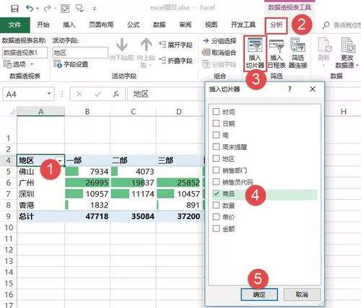
Task: Open the 文件 tab
Action: [x=15, y=25]
